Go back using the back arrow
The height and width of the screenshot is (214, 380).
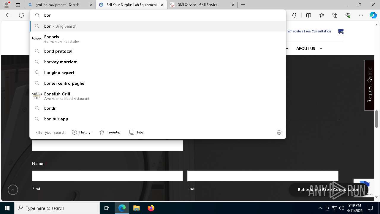tap(8, 15)
